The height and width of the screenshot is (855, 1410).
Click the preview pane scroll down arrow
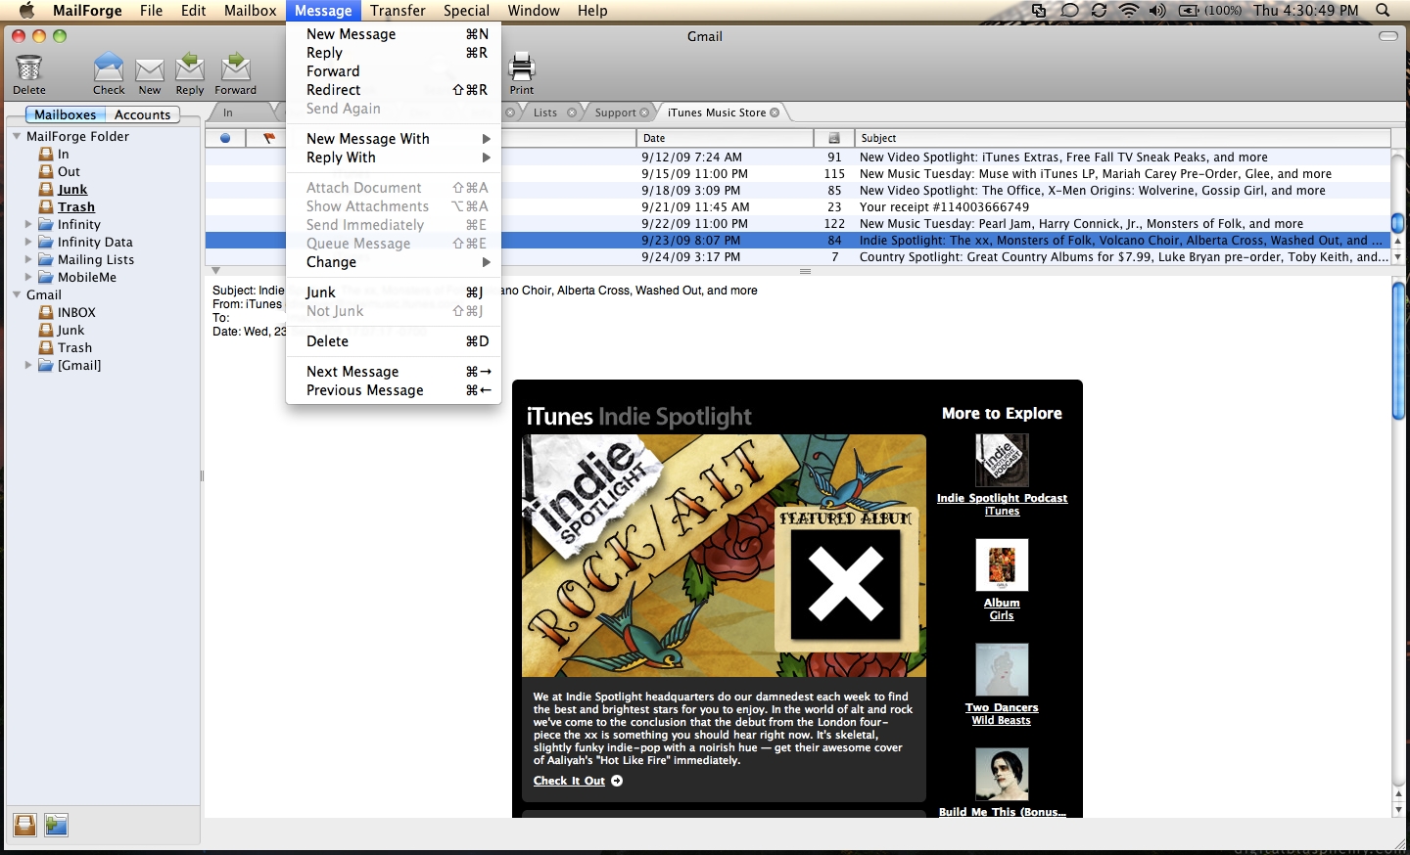tap(1397, 810)
